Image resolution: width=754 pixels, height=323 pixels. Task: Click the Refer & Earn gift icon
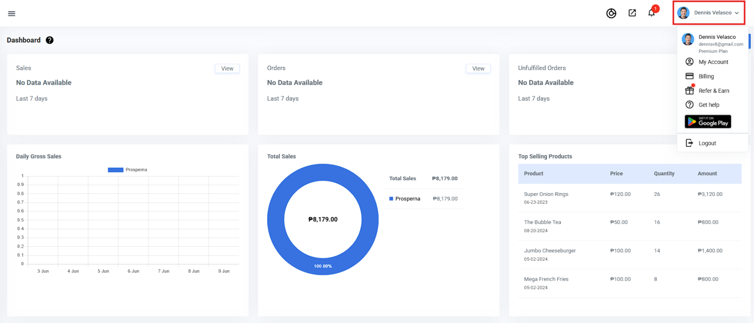pos(689,90)
